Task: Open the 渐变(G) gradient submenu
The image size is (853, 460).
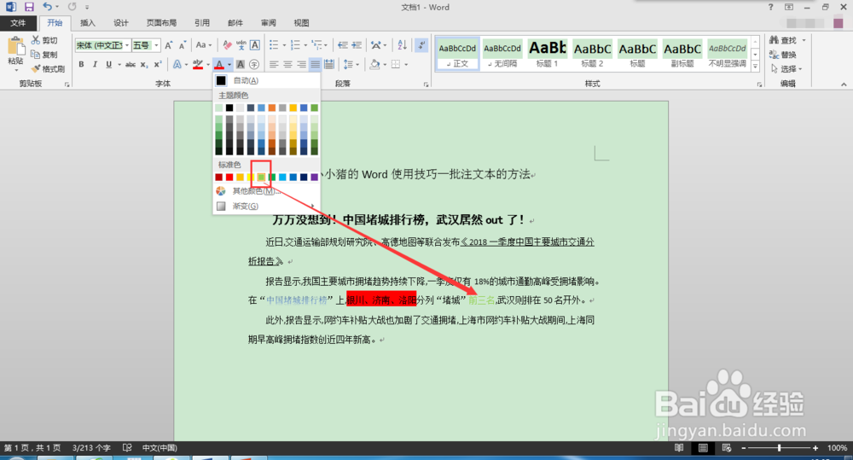Action: (266, 207)
